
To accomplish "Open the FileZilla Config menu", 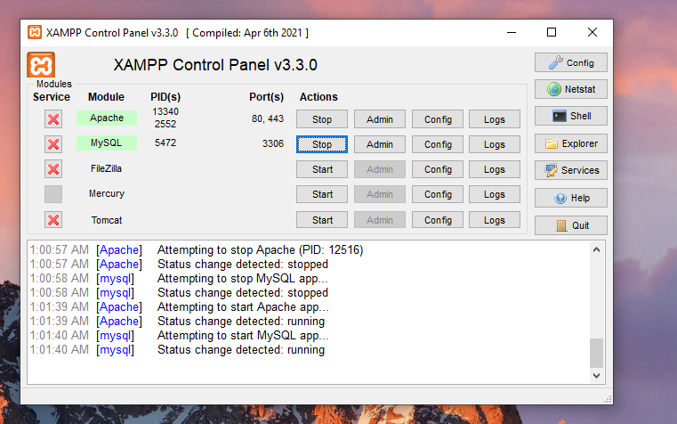I will pos(438,169).
